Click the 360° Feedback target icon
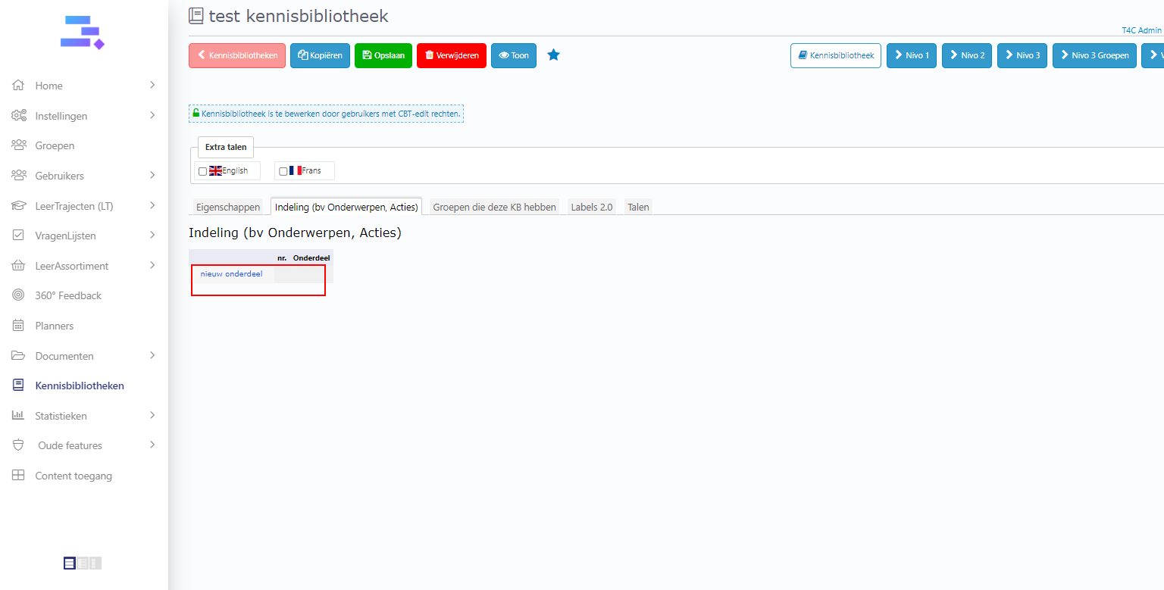1164x590 pixels. [19, 295]
